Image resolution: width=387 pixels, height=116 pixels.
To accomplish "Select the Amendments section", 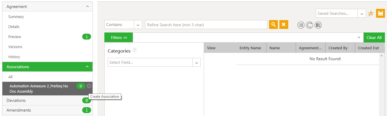I will point(47,110).
